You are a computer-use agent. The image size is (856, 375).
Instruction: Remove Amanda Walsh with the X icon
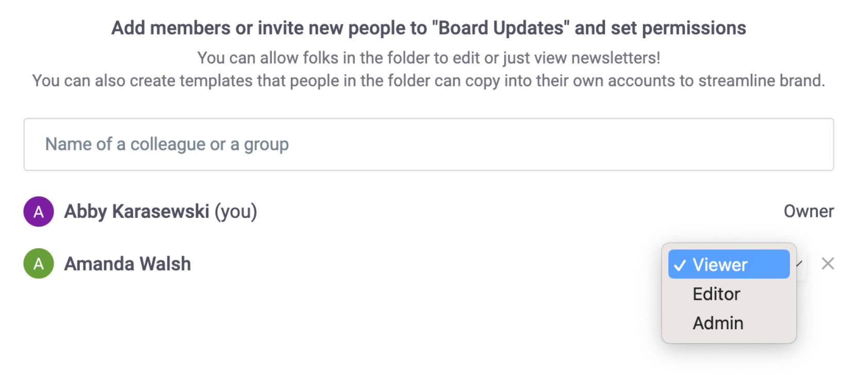[x=828, y=264]
